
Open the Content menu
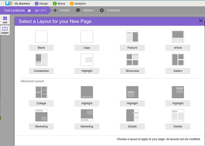coord(61,11)
